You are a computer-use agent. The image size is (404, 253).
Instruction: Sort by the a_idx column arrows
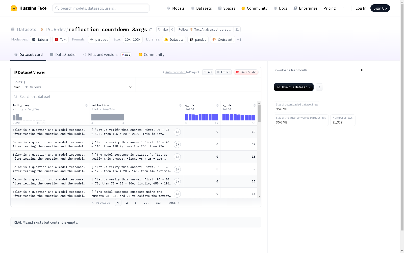pos(255,105)
